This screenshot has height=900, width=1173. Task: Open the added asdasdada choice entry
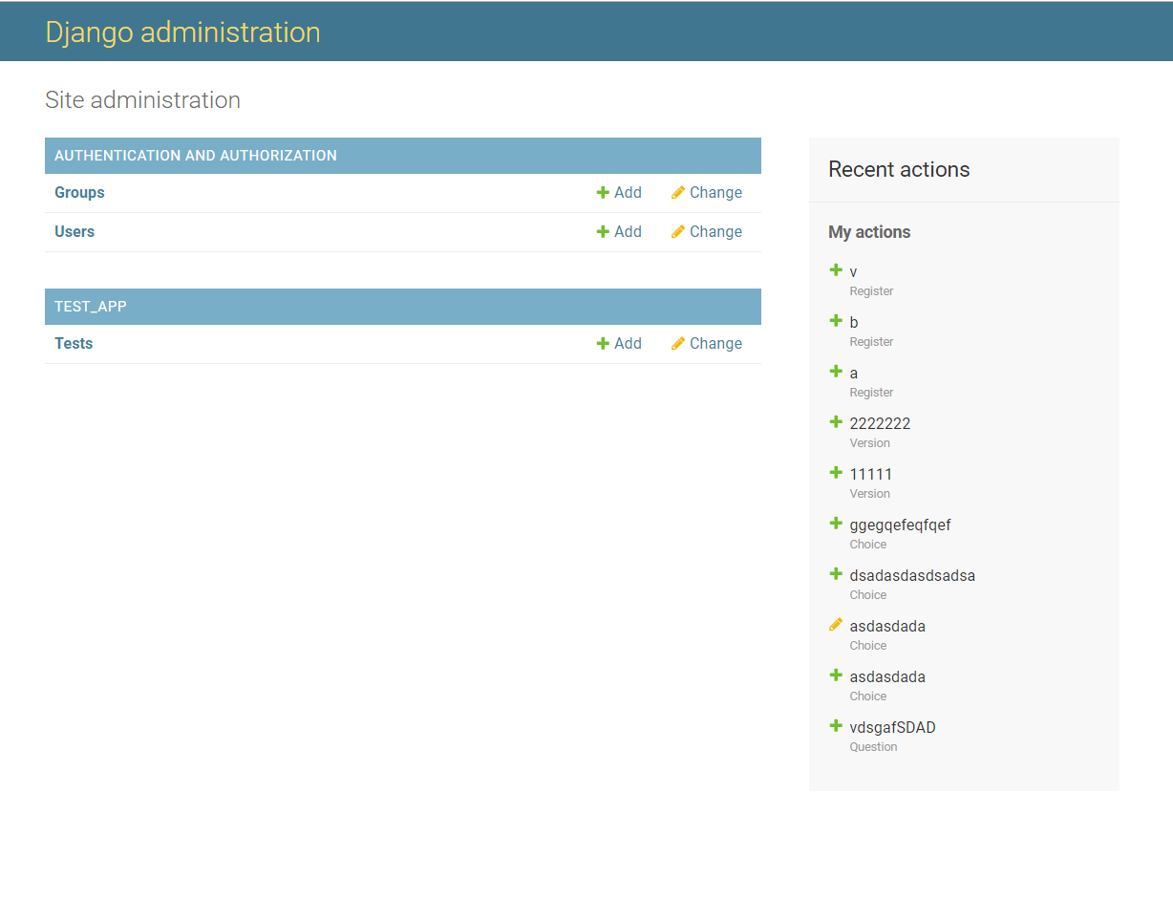tap(887, 677)
